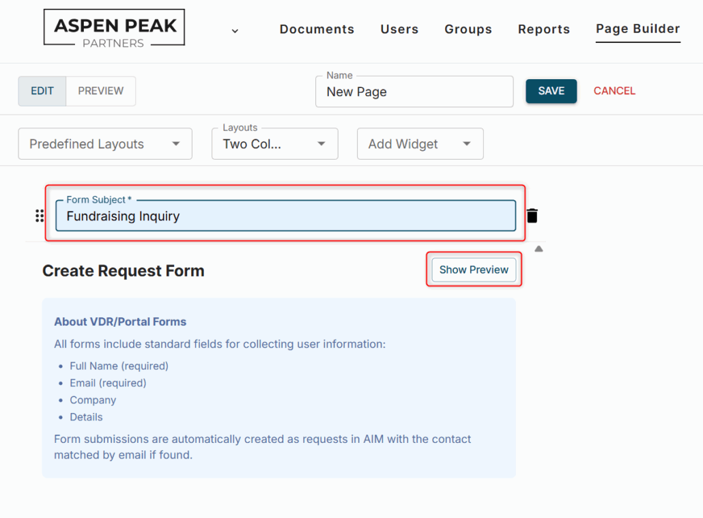Image resolution: width=703 pixels, height=518 pixels.
Task: Click the six-dot drag handle icon
Action: [x=40, y=216]
